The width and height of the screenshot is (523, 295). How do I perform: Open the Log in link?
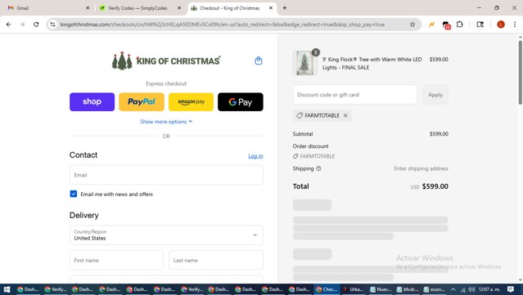point(255,156)
